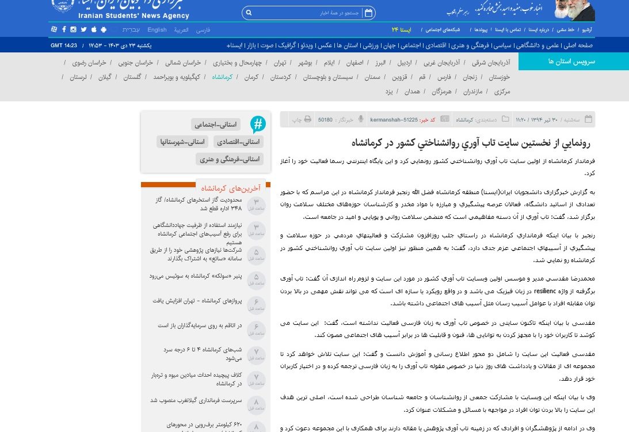Open the calendar icon beside search box
This screenshot has width=629, height=432.
point(368,13)
